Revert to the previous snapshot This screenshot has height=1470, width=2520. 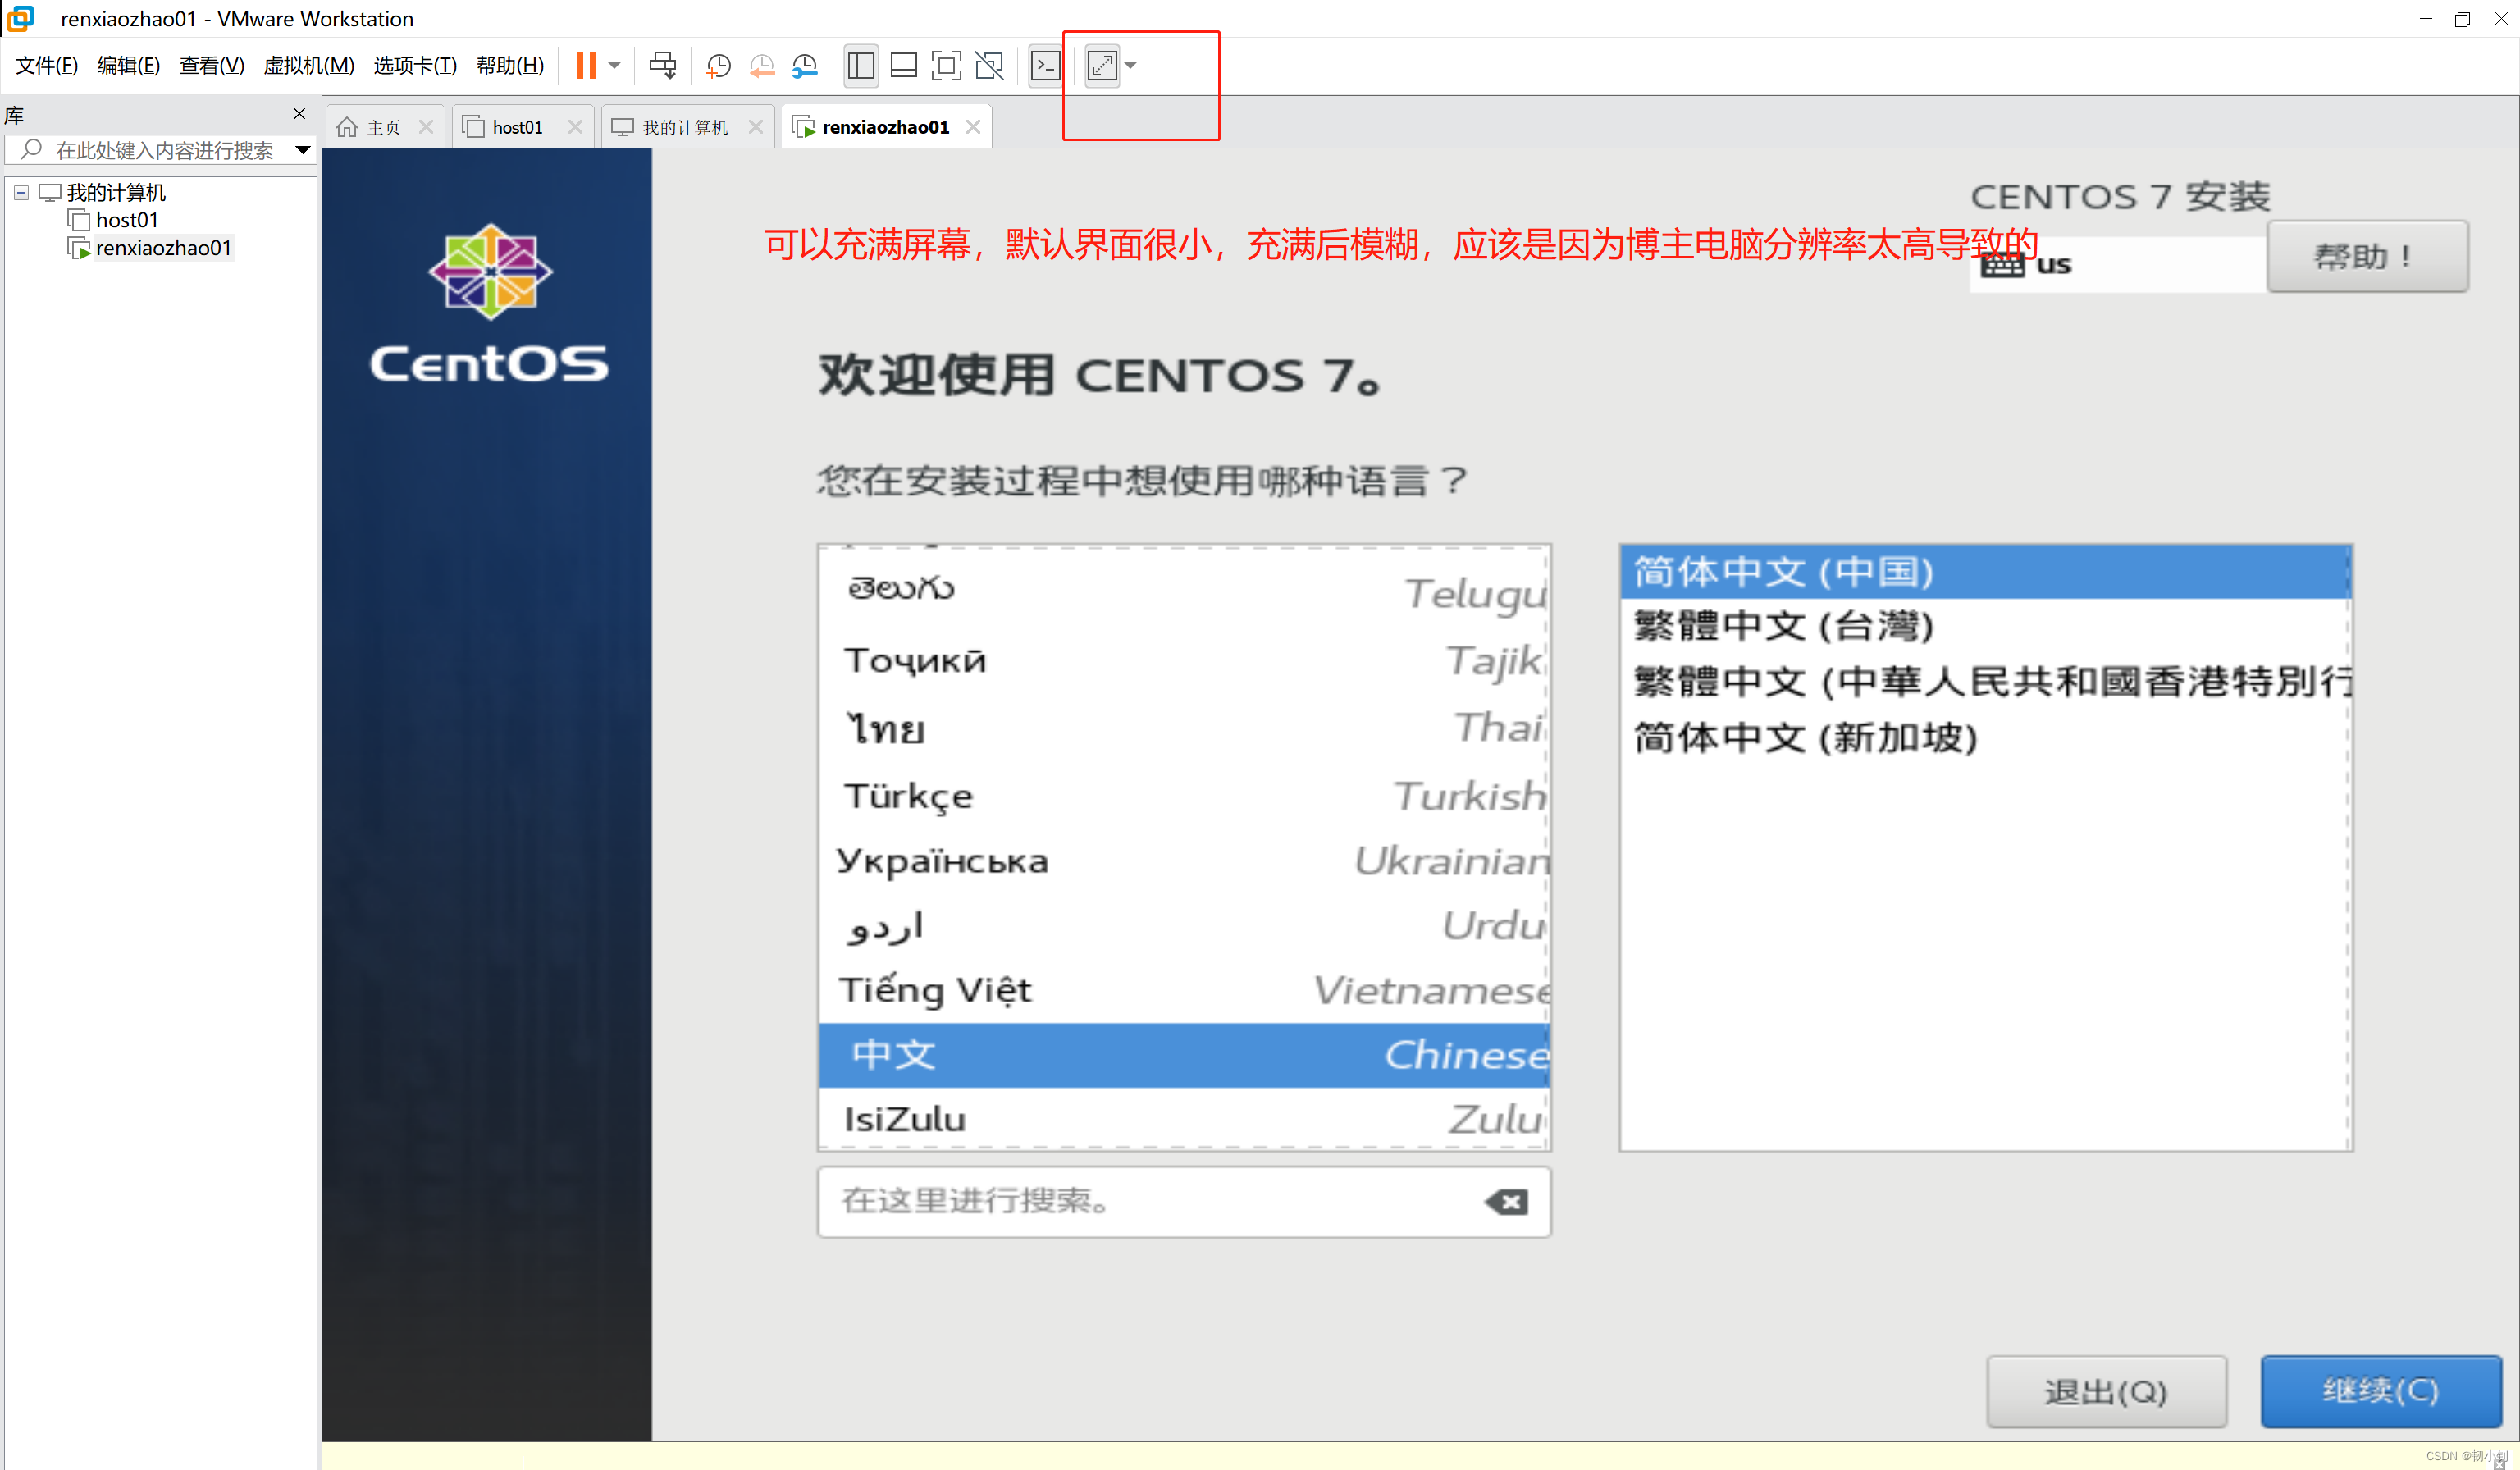point(762,66)
